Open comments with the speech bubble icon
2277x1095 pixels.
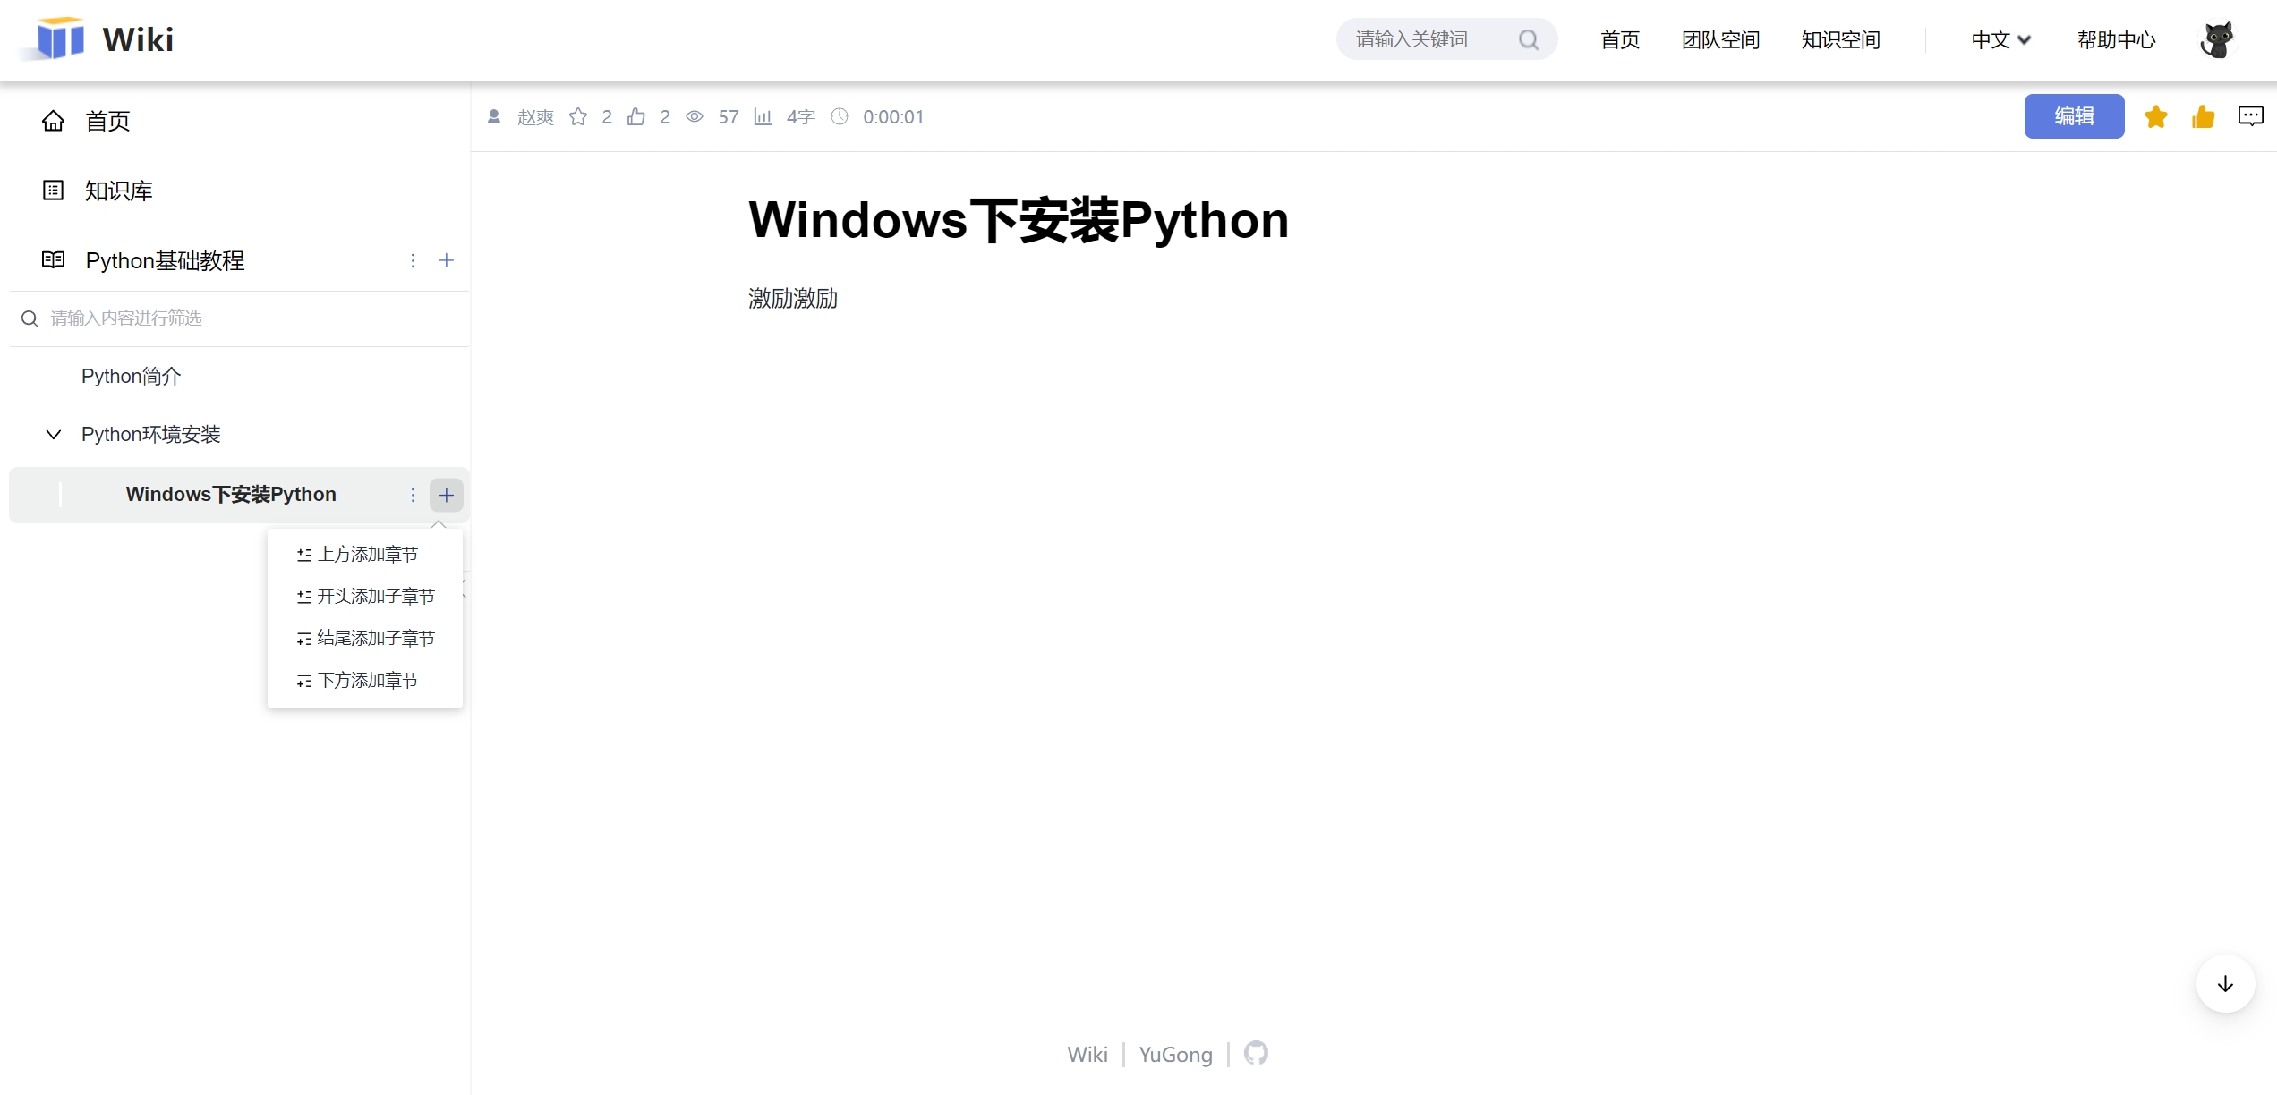coord(2251,115)
